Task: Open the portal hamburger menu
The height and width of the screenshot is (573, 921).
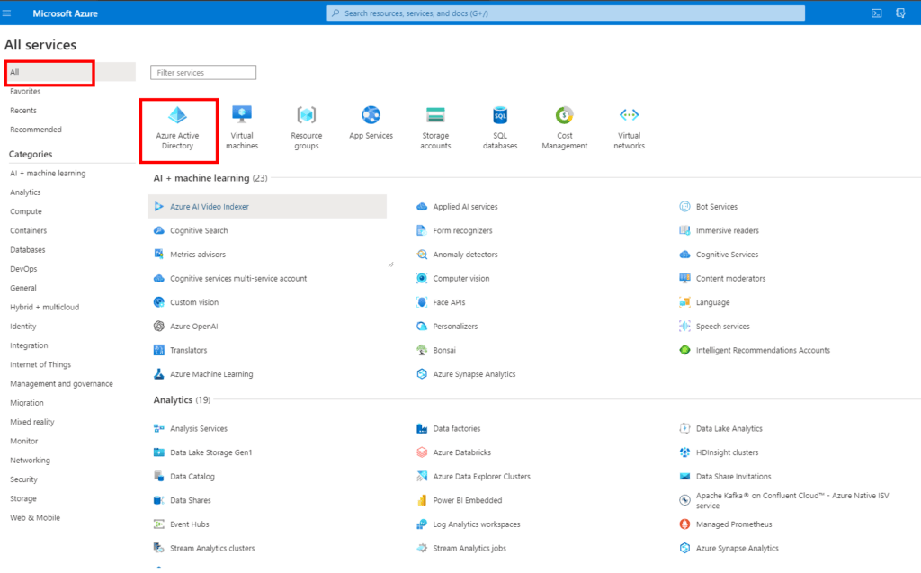Action: (8, 13)
